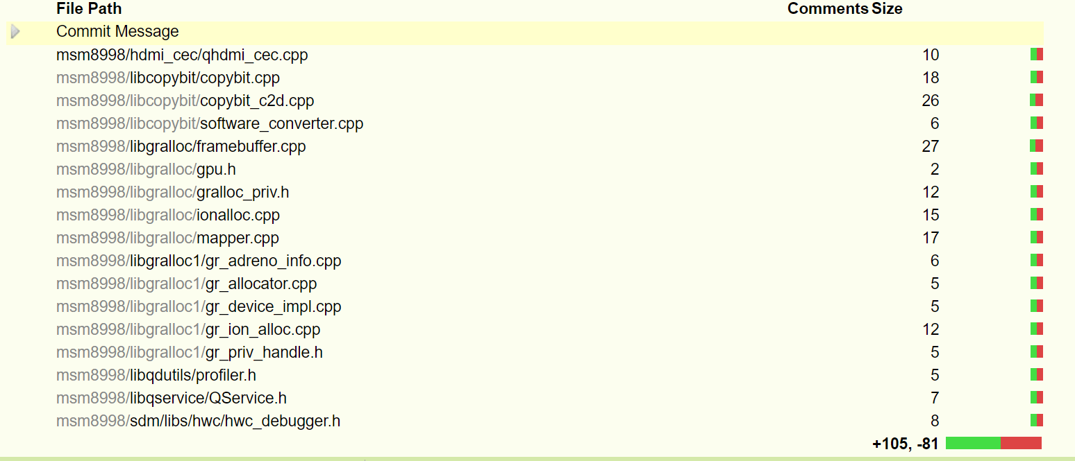Image resolution: width=1075 pixels, height=461 pixels.
Task: Open the gpu.h header file
Action: click(x=147, y=169)
